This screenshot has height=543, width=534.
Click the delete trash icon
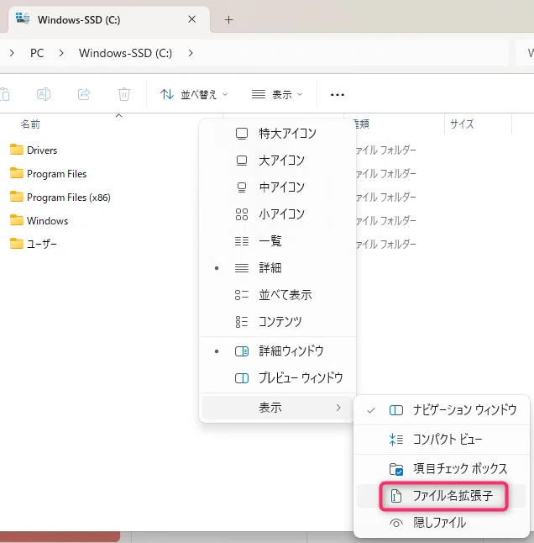(x=124, y=94)
